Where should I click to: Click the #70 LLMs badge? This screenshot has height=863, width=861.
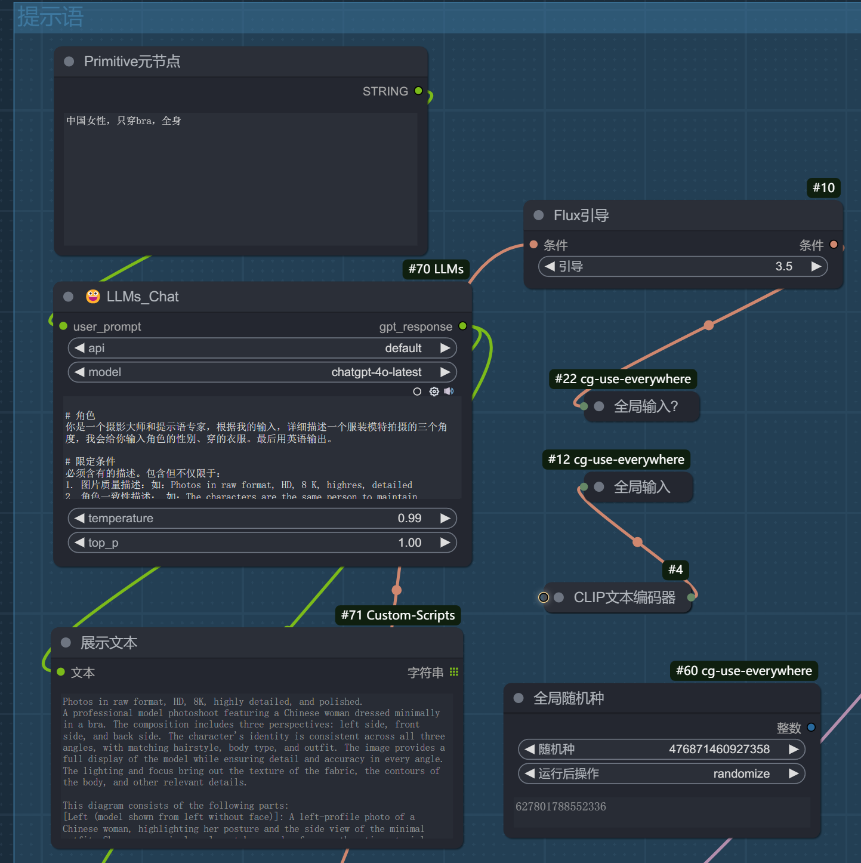436,269
